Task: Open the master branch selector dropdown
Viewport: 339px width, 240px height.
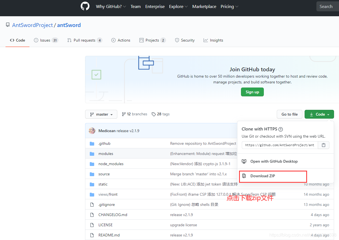Action: [101, 114]
